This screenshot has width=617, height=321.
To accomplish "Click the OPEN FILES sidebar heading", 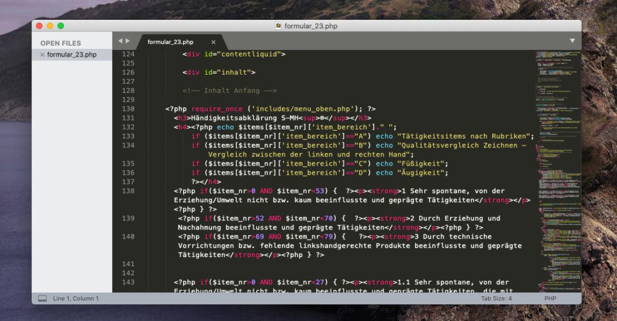I will (61, 43).
